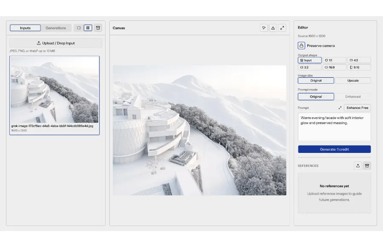Click the archive icon beside Generations tab

[x=98, y=28]
